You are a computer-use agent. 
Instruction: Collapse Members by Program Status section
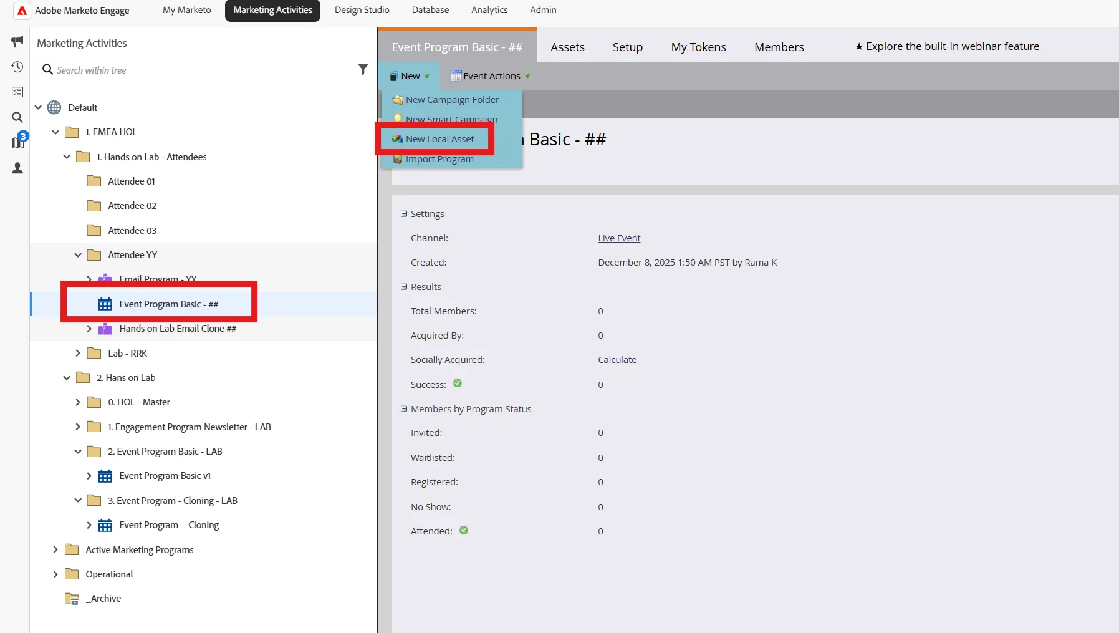[x=404, y=409]
